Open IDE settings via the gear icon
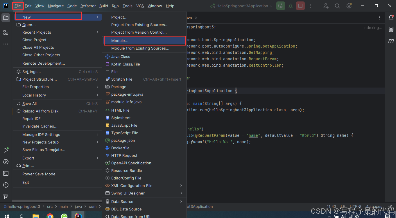Screen dimensions: 396x218 tap(349, 6)
